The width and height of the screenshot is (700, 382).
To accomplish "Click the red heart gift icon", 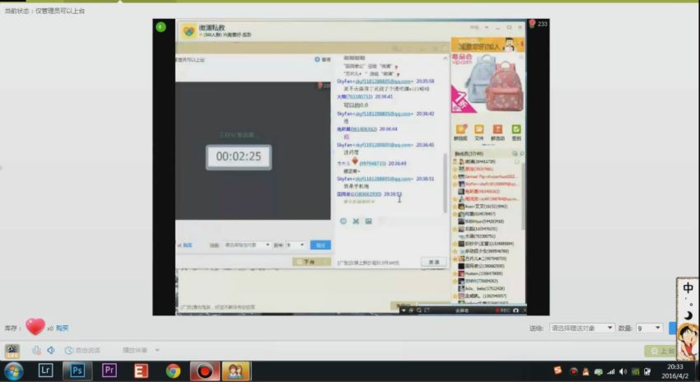I will tap(35, 327).
